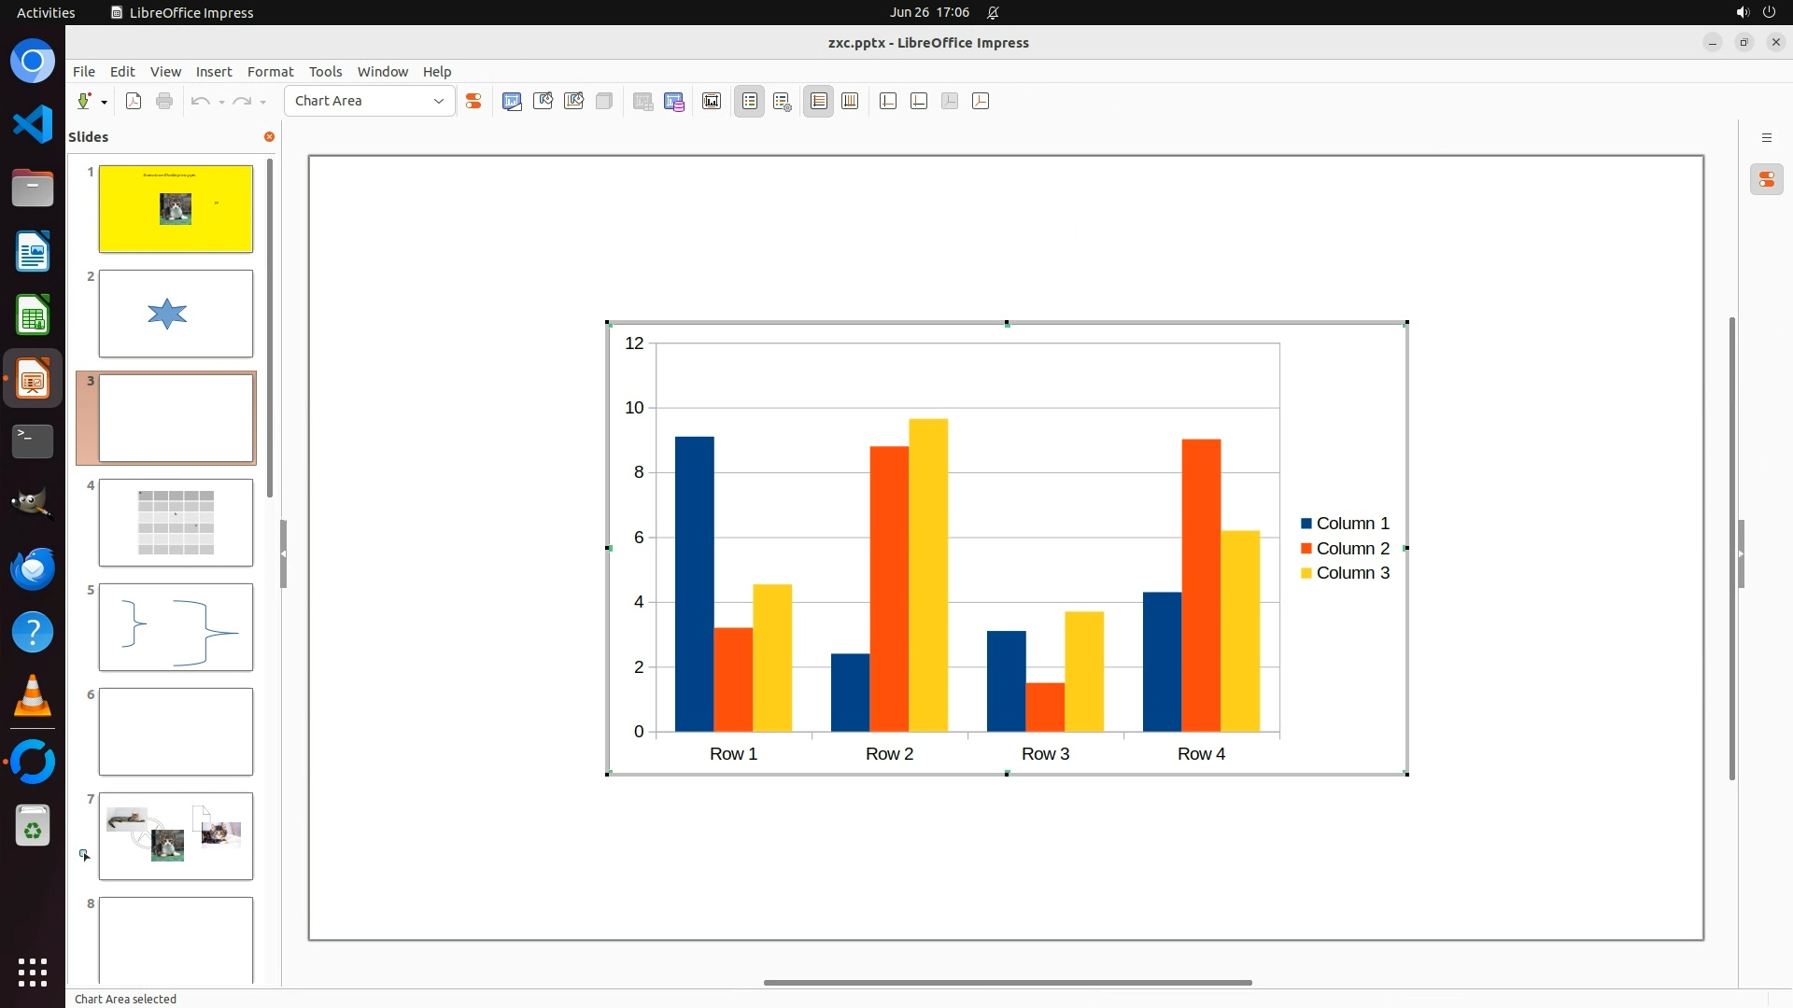Click the orange Column 2 legend swatch

tap(1306, 549)
